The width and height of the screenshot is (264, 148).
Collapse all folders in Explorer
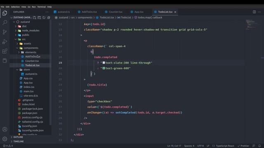(x=49, y=17)
